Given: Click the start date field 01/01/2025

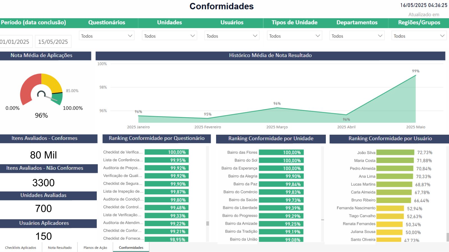Looking at the screenshot, I should pyautogui.click(x=15, y=41).
